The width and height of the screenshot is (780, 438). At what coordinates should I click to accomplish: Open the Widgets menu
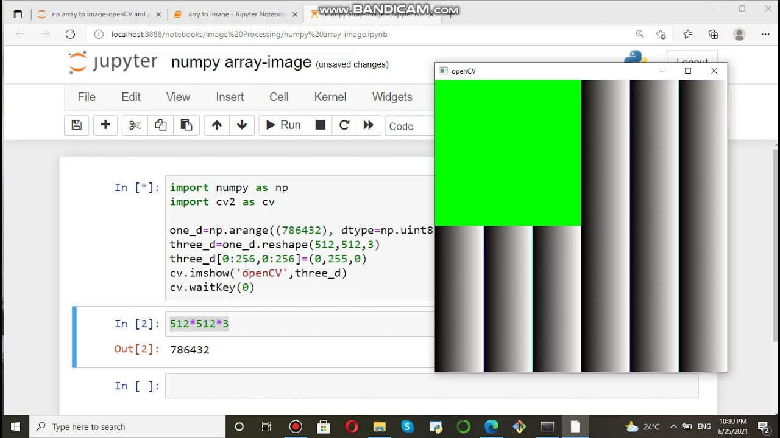(x=392, y=97)
